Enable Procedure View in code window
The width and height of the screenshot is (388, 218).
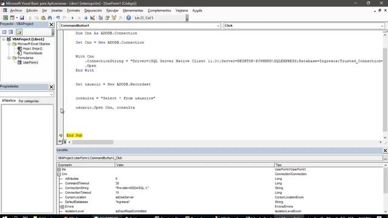(x=59, y=142)
